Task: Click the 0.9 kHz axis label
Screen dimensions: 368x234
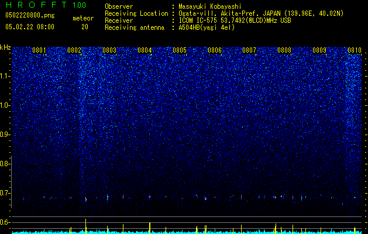Action: click(x=5, y=135)
